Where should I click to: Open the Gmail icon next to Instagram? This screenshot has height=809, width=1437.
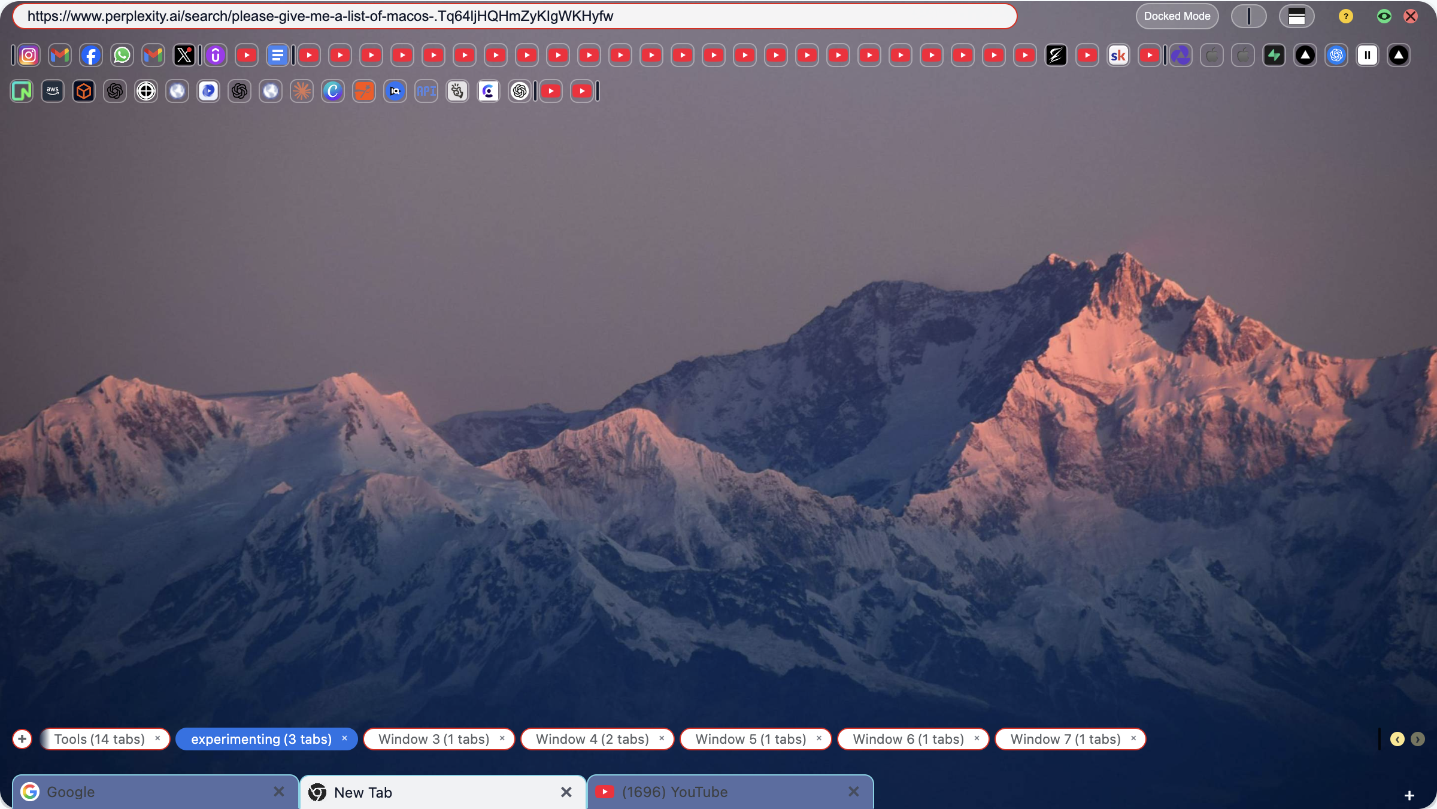[59, 55]
